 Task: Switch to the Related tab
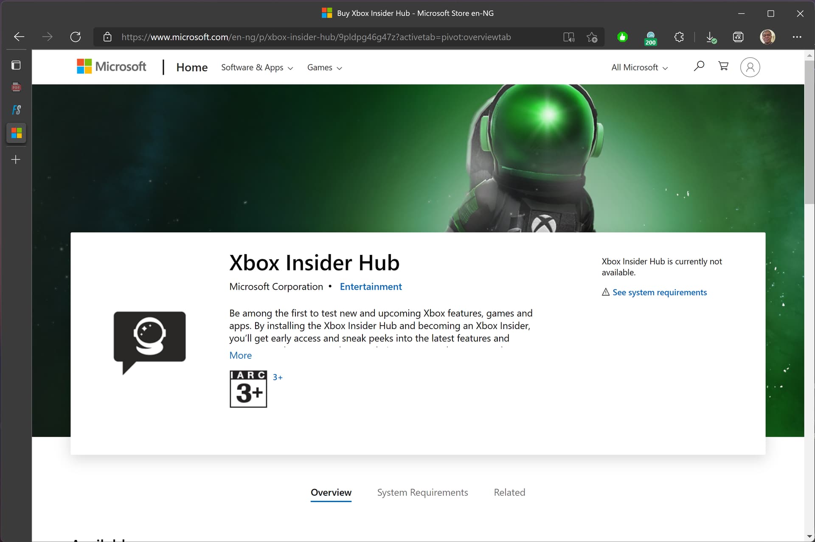509,492
